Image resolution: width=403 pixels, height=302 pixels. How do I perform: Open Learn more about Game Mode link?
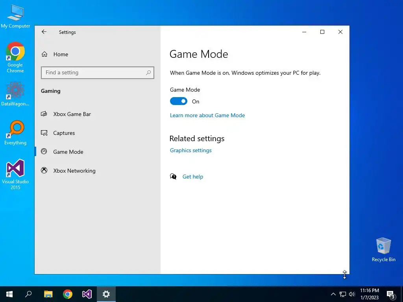(x=207, y=115)
